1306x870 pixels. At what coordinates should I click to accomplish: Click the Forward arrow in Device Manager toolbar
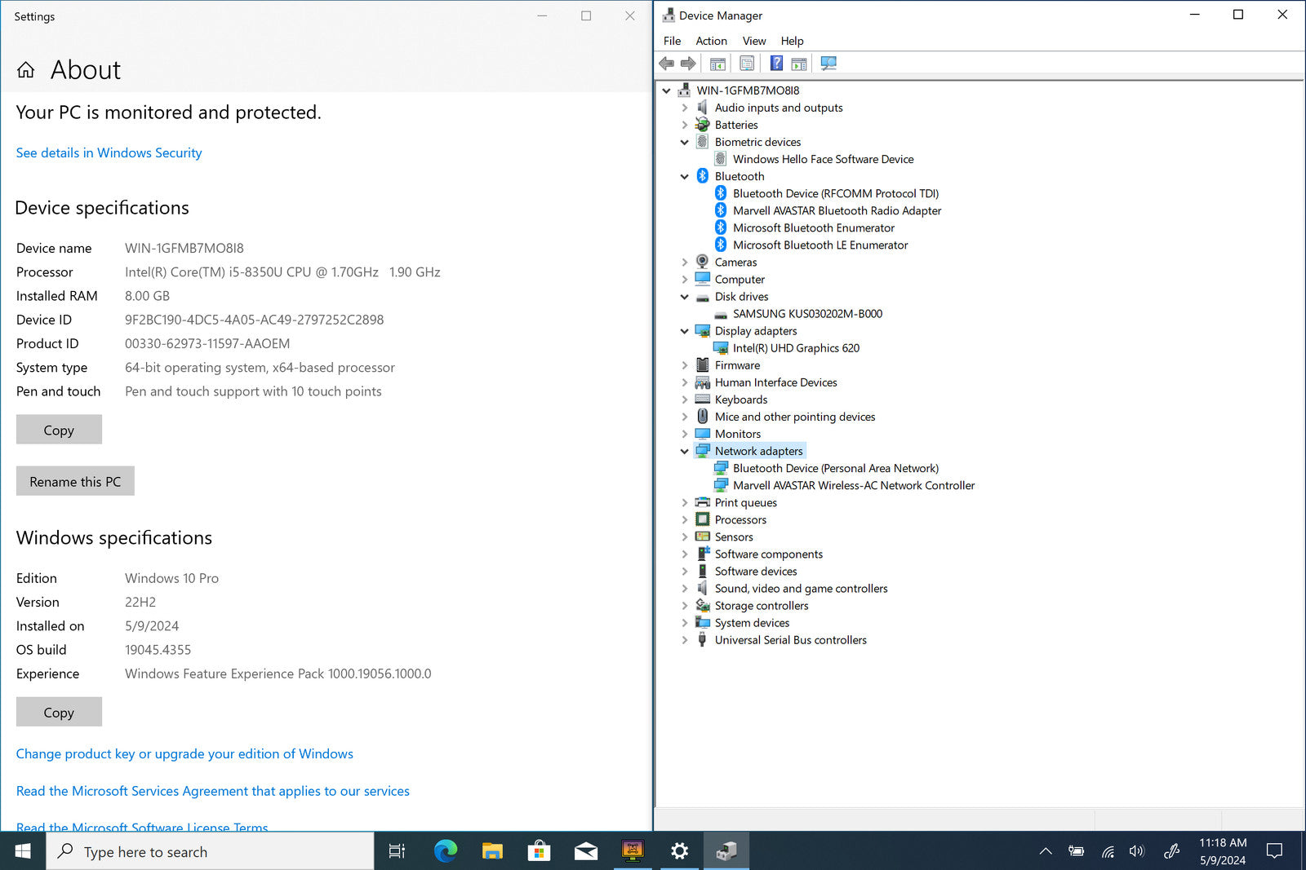click(688, 64)
